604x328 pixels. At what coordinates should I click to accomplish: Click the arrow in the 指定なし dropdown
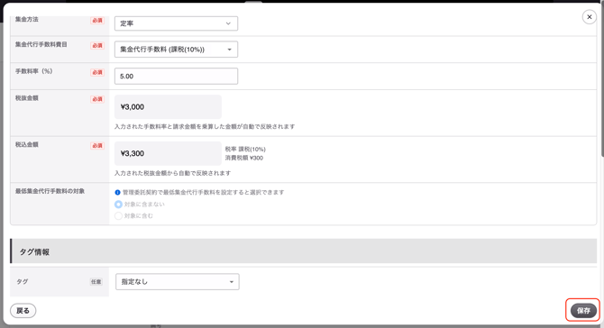point(232,282)
